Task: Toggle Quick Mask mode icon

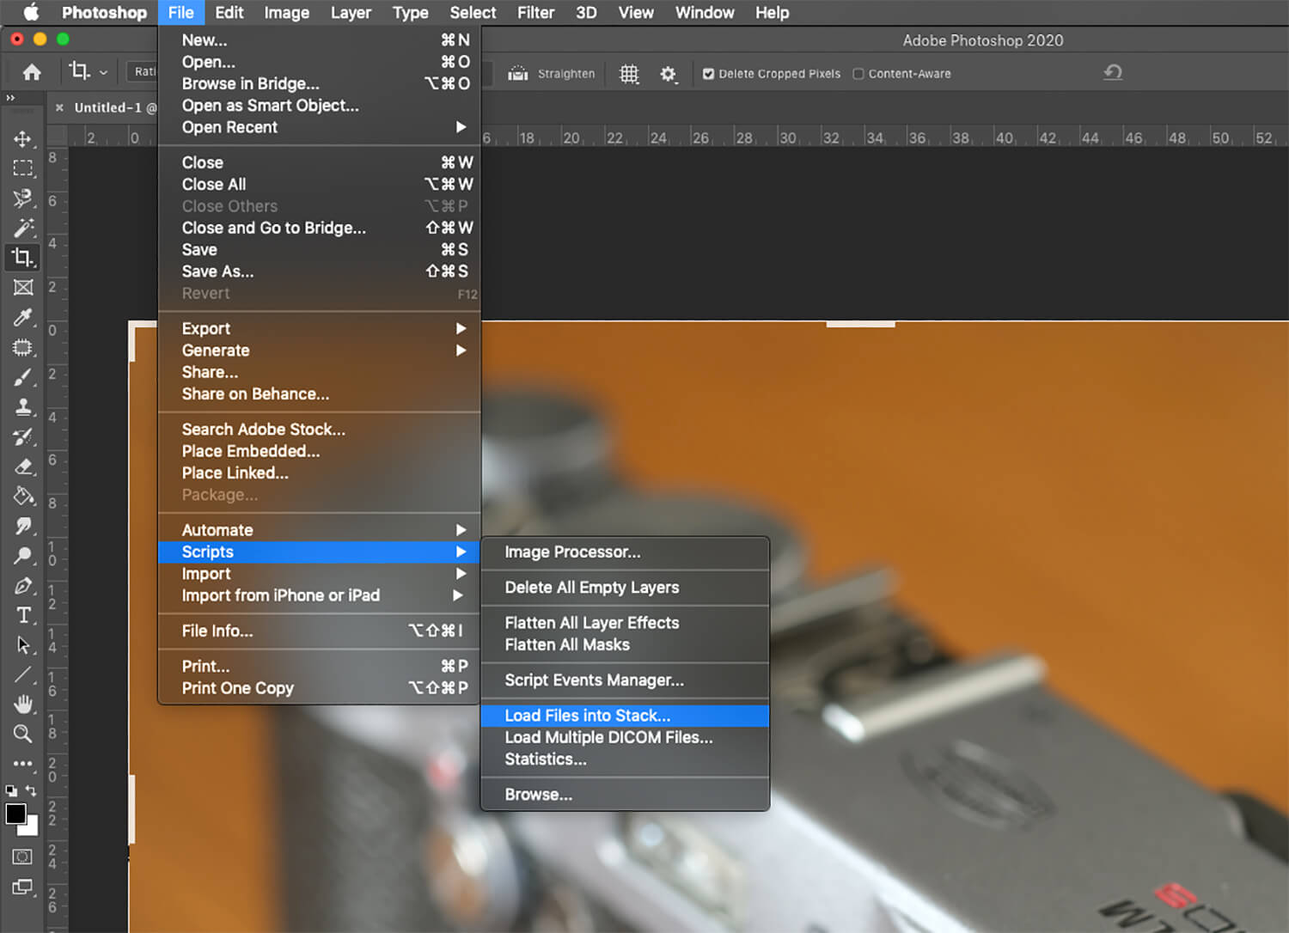Action: click(x=22, y=857)
